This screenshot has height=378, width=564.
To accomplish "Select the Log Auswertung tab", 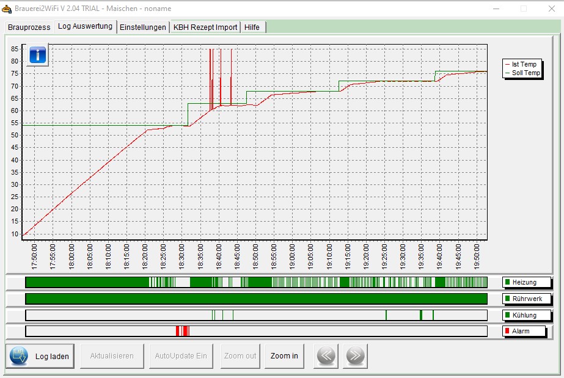I will click(85, 26).
